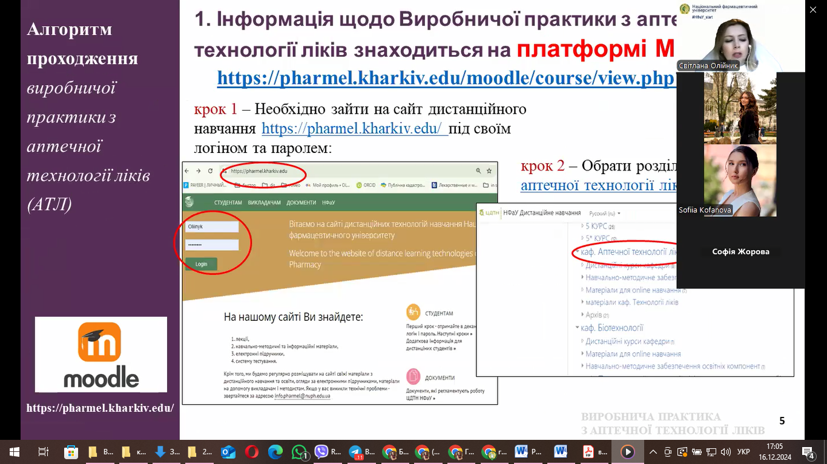Click the https://pharmel.kharkiv.edu/ text under the Moodle logo

point(100,408)
